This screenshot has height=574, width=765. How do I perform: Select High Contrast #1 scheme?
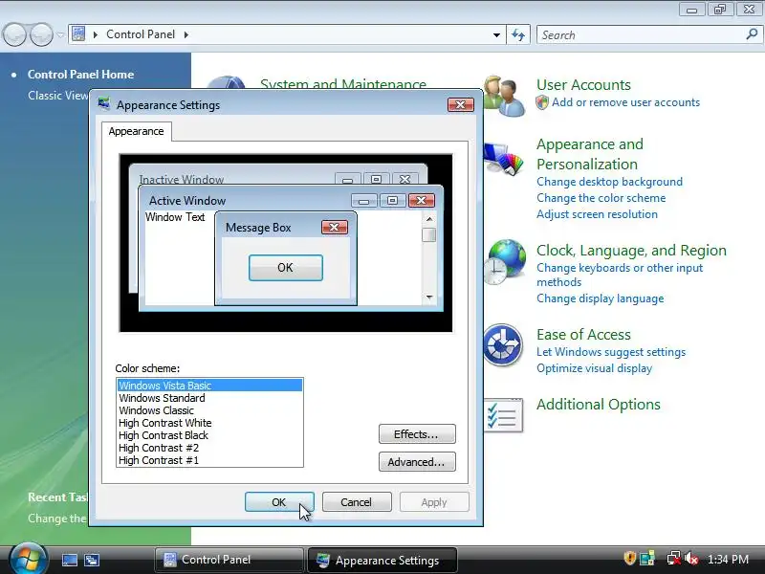click(209, 460)
